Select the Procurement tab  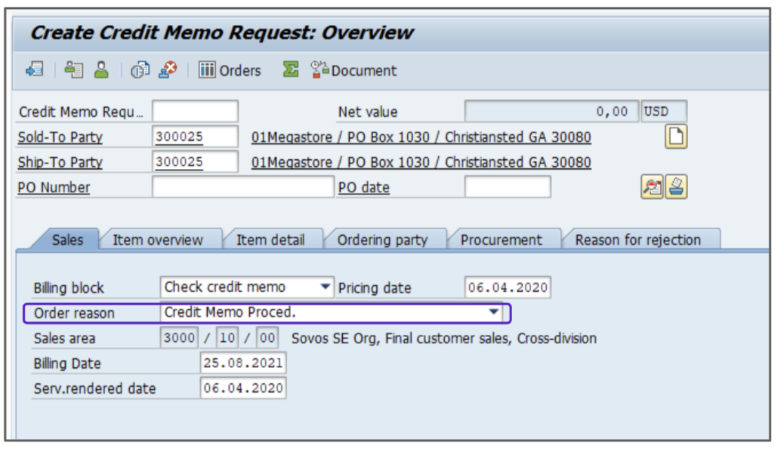(x=501, y=240)
